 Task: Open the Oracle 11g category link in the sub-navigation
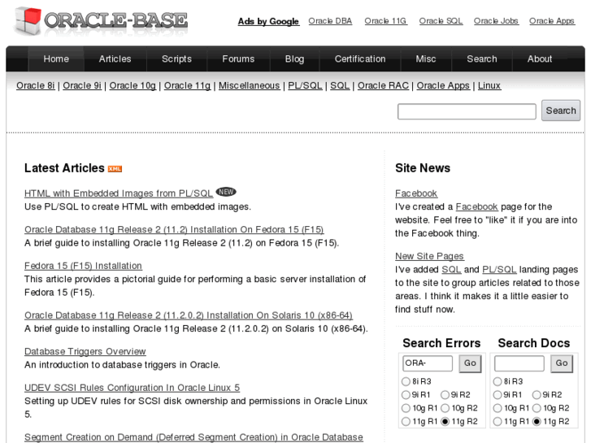point(187,85)
